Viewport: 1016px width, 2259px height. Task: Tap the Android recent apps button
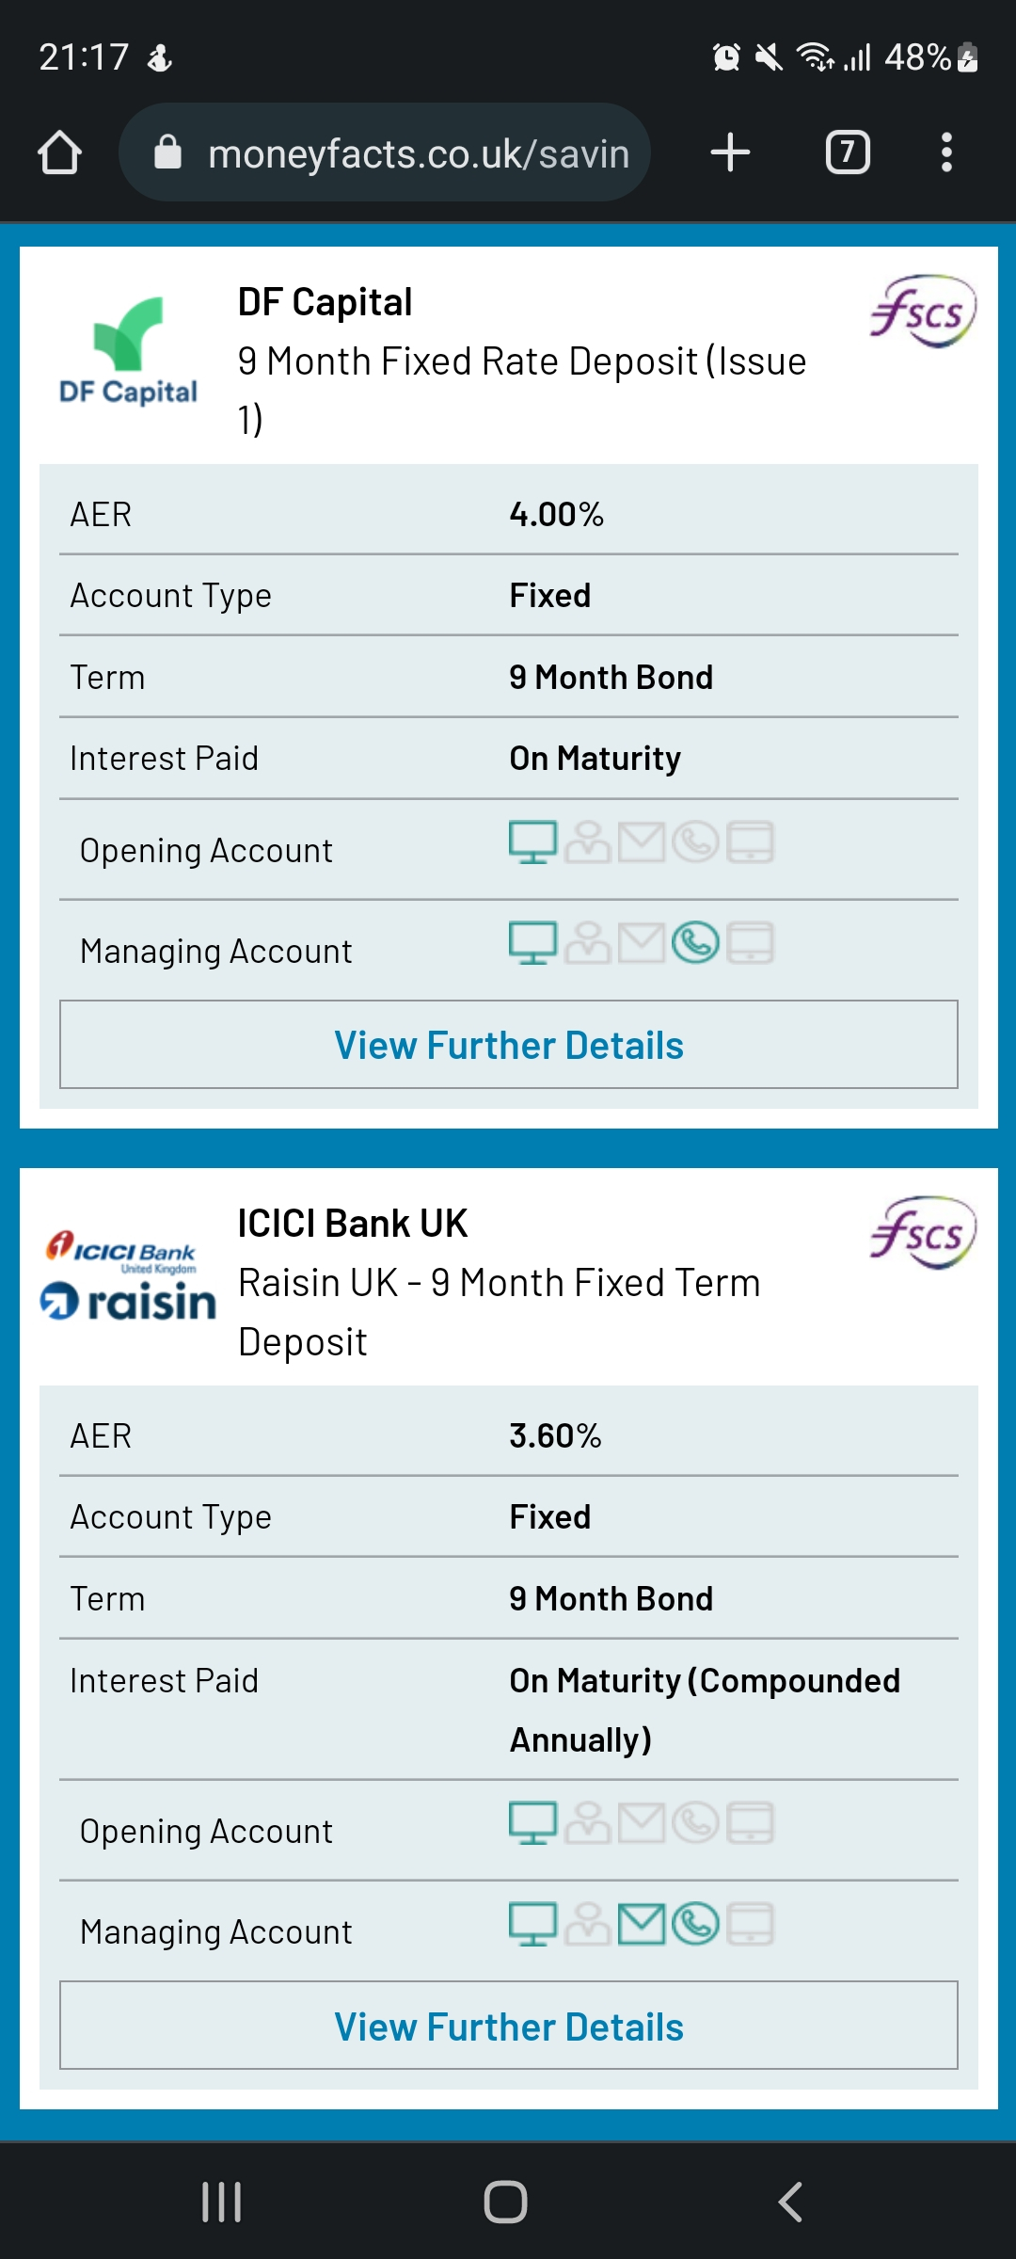pyautogui.click(x=222, y=2203)
